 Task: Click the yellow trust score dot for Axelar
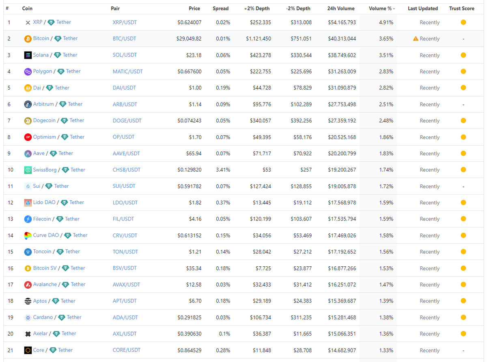coord(463,334)
